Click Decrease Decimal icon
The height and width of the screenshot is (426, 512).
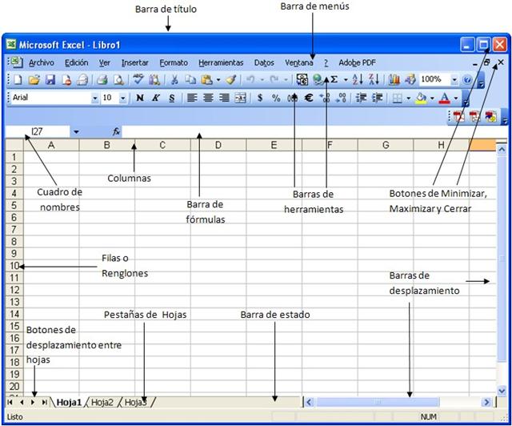342,98
